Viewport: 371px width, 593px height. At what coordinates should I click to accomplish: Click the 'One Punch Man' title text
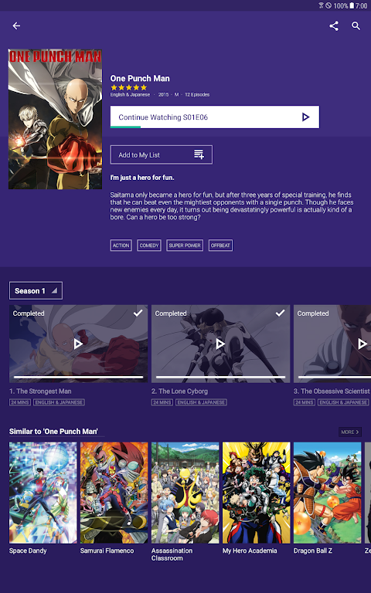[140, 78]
